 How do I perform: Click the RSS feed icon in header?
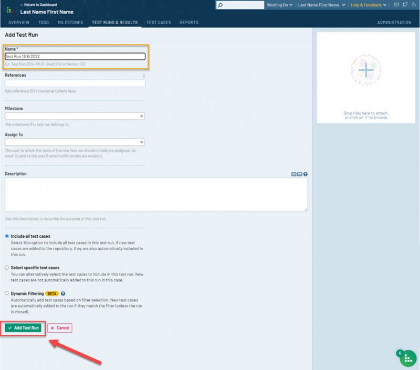pyautogui.click(x=413, y=5)
